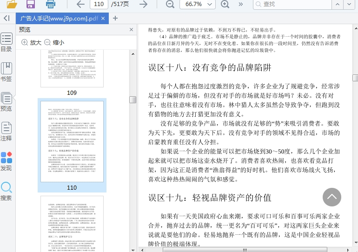
Task: Go to next page with right arrow
Action: pyautogui.click(x=143, y=5)
